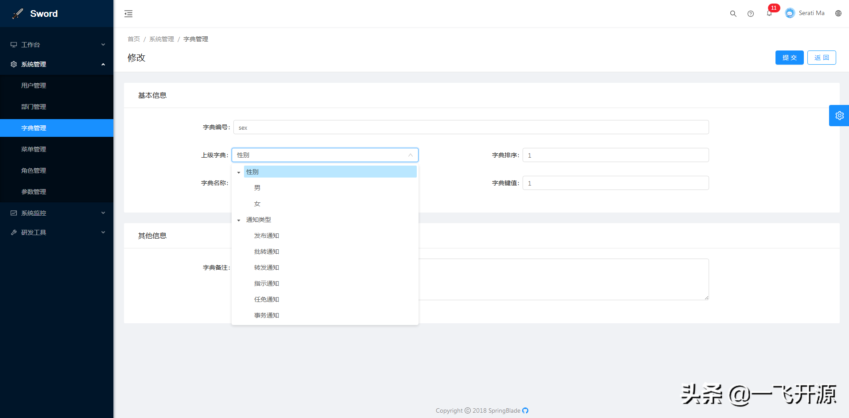This screenshot has width=849, height=418.
Task: Go to 系统管理 breadcrumb link
Action: click(x=162, y=39)
